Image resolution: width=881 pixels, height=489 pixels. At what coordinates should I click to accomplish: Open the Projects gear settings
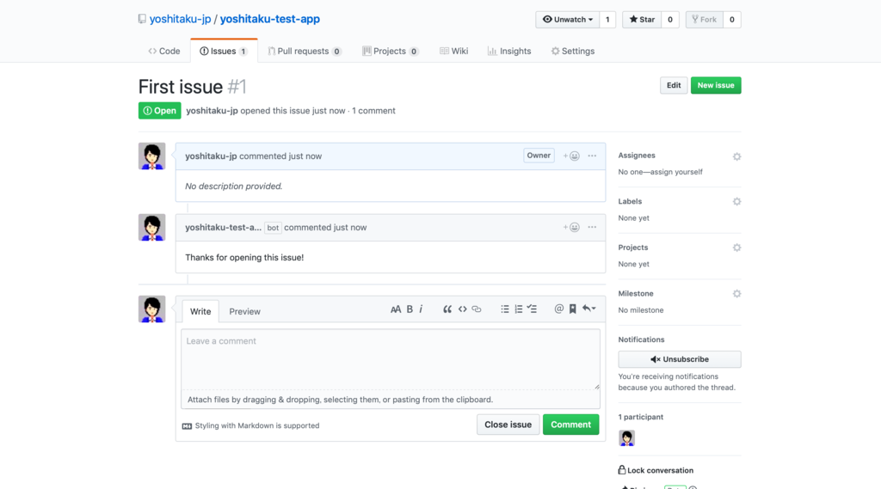click(736, 248)
